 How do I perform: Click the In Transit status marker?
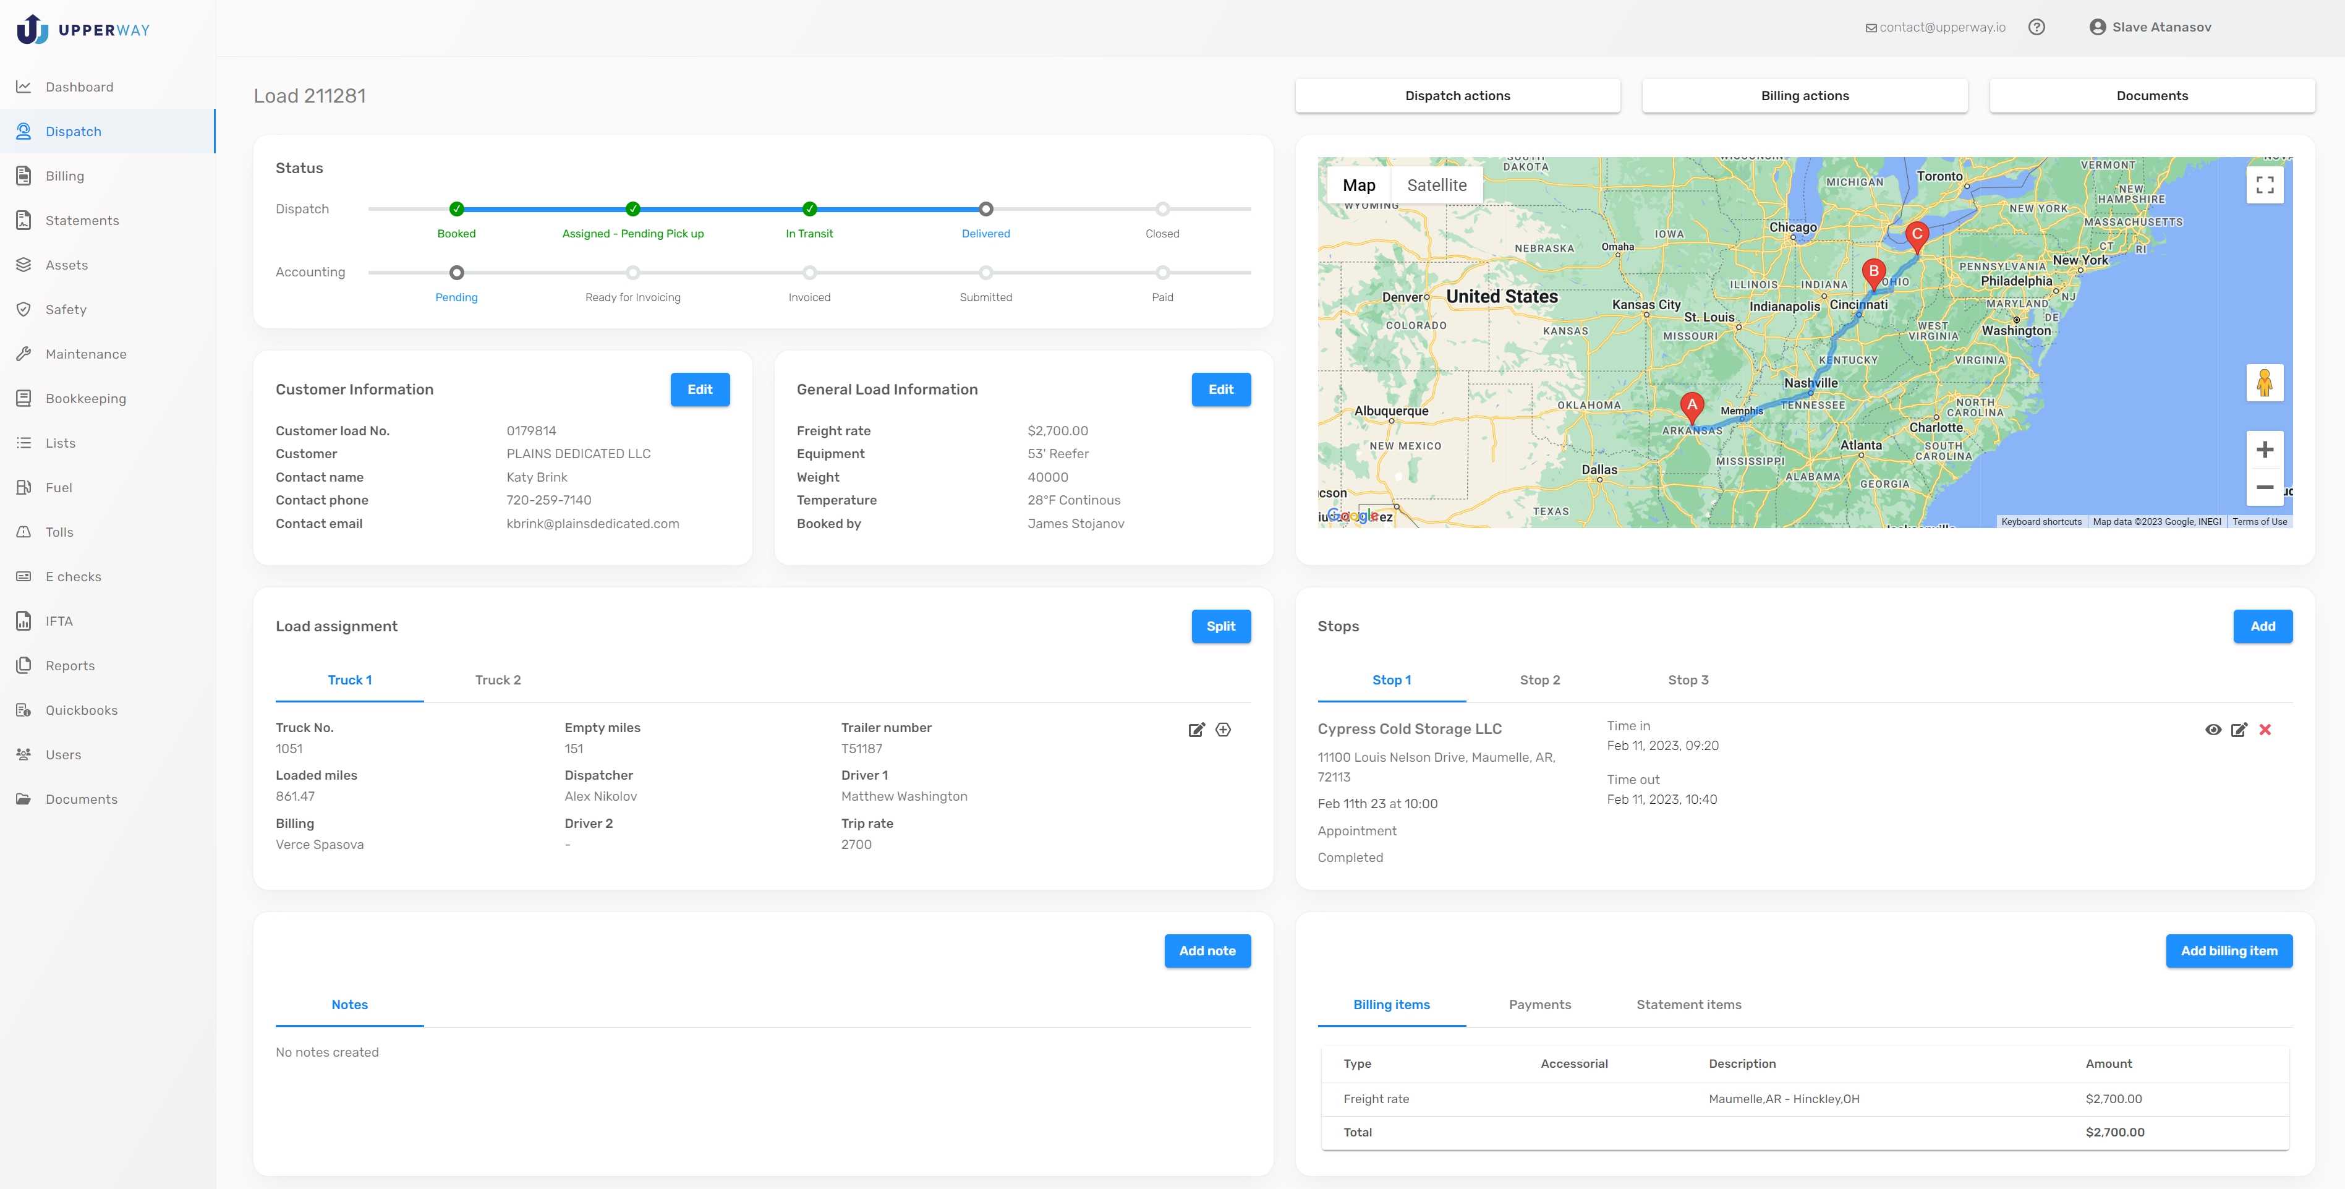[809, 210]
